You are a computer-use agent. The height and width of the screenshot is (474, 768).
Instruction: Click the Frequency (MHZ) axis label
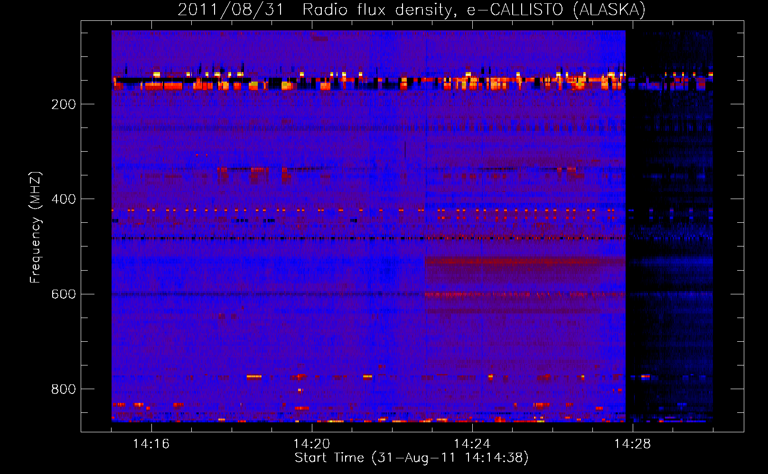pyautogui.click(x=36, y=228)
